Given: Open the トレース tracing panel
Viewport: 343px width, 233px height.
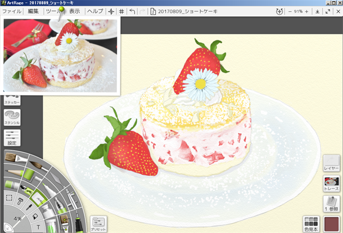Looking at the screenshot, I should pos(331,183).
